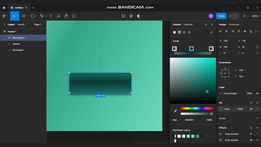
Task: Close the color picker panel
Action: click(212, 24)
